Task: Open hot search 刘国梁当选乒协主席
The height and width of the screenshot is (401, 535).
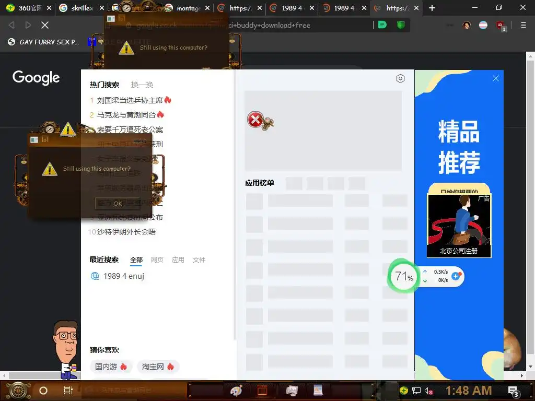Action: pyautogui.click(x=130, y=100)
